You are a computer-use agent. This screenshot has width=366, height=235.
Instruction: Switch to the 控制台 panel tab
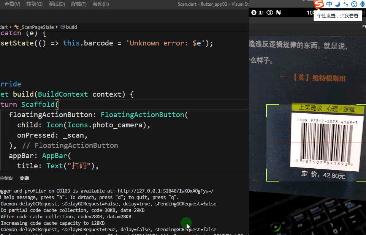6,178
